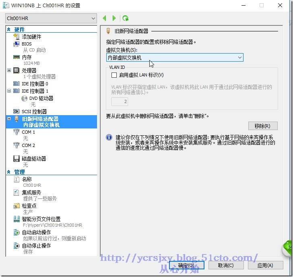Viewport: 293px width, 277px height.
Task: Select the 自动停止操作 icon
Action: click(x=17, y=246)
